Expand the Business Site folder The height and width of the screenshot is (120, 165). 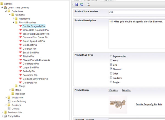pos(2,112)
